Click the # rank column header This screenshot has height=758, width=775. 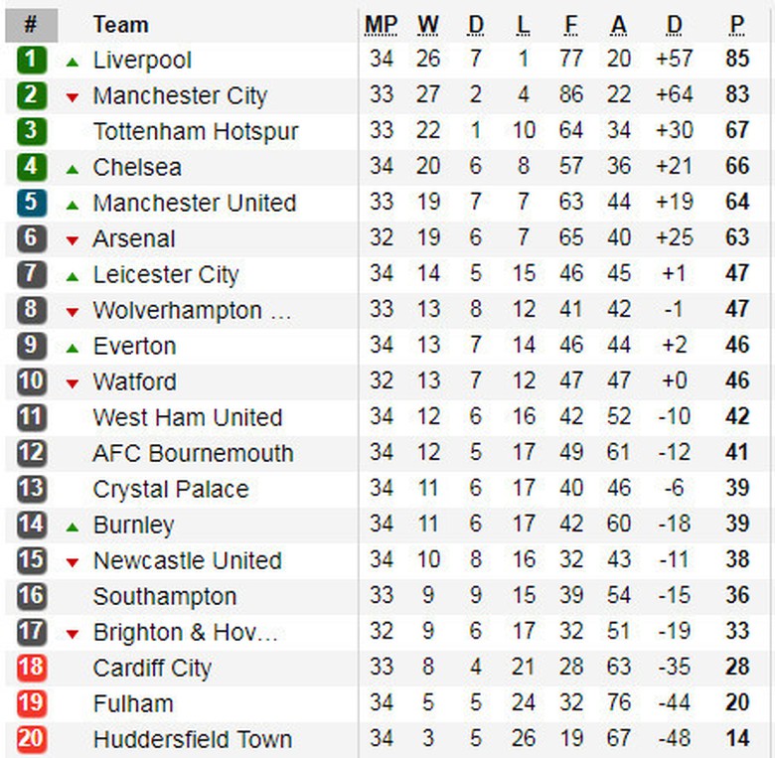click(x=31, y=25)
